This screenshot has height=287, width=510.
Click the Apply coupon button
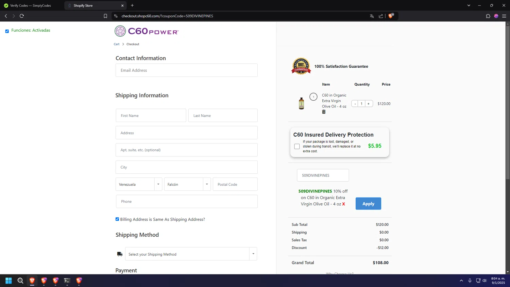point(368,204)
